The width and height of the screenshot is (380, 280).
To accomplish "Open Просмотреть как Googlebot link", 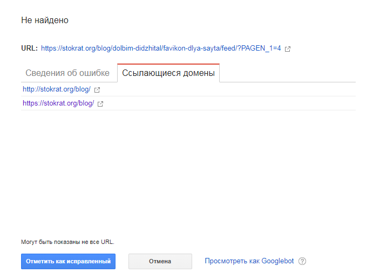I will point(249,261).
